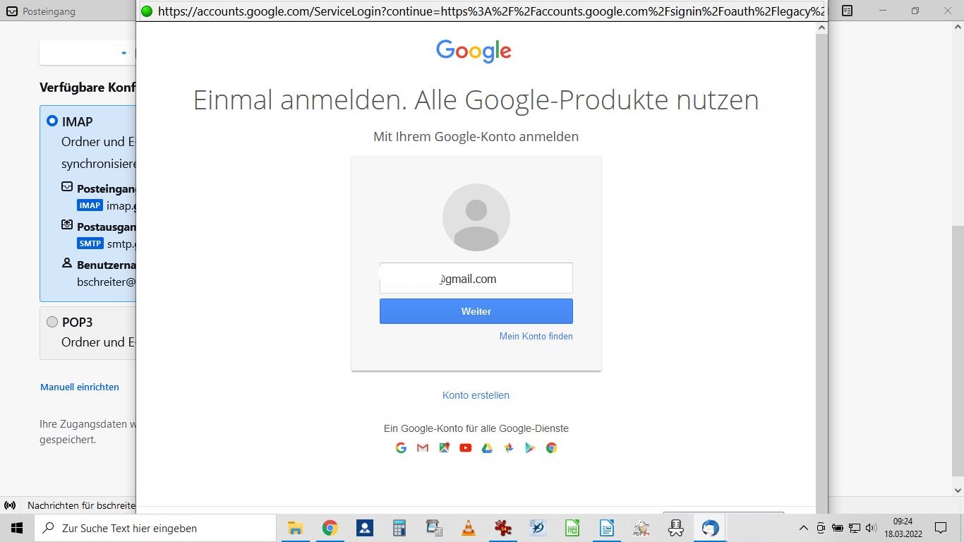The height and width of the screenshot is (542, 964).
Task: Click the online status icon in Thunderbird status bar
Action: (10, 505)
